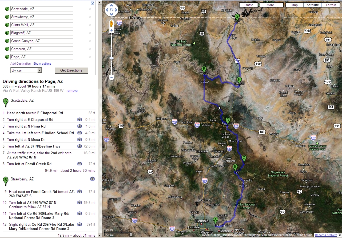Open Street View camera for step 10 AZ-260 W

(80, 203)
